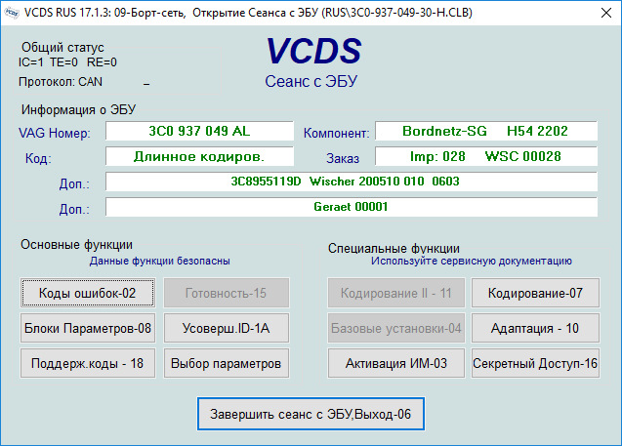Open Адаптация - 10
622x446 pixels.
535,328
